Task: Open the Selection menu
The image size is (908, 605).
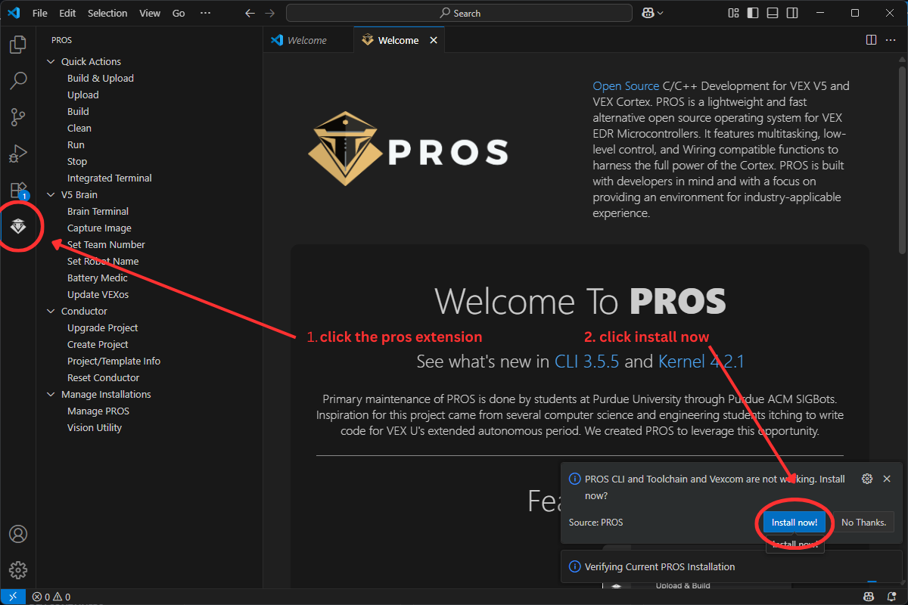Action: [x=107, y=13]
